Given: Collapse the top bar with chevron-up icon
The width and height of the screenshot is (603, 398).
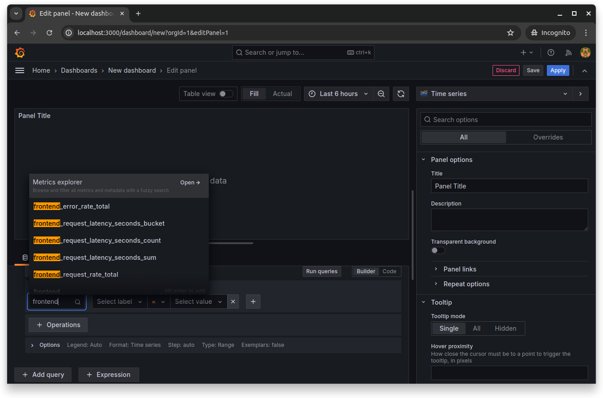Looking at the screenshot, I should click(x=585, y=70).
